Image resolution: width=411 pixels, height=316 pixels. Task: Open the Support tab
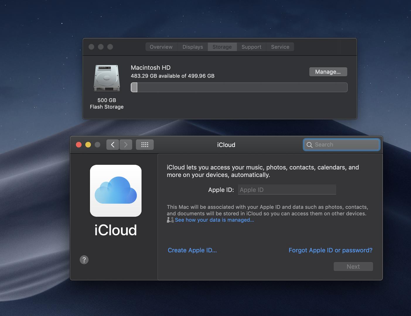[251, 47]
